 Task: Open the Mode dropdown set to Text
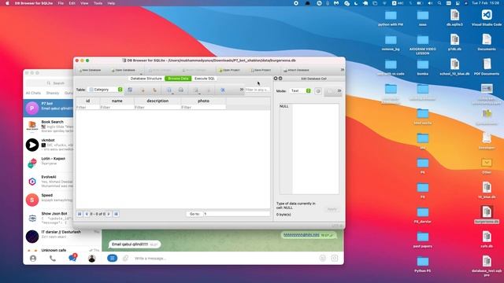pos(300,91)
